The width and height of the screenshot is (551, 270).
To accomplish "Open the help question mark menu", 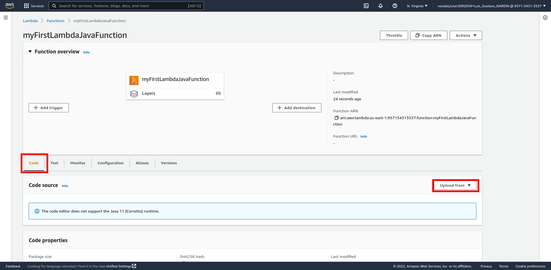I will click(x=395, y=6).
